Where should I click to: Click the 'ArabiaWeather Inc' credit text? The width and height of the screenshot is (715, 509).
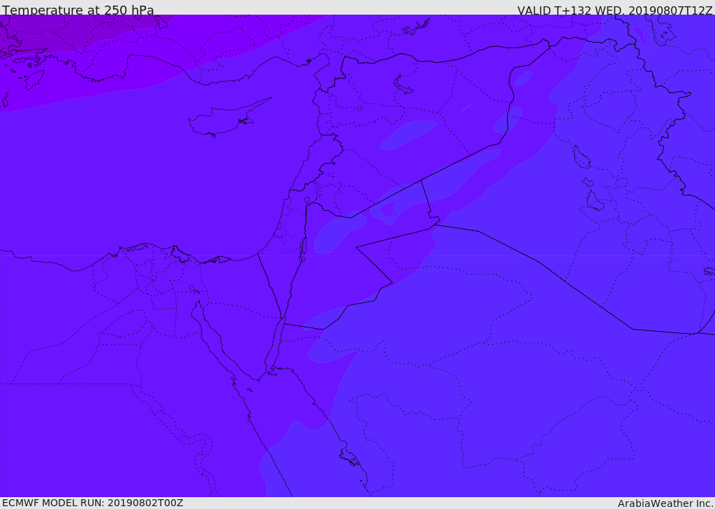(x=665, y=503)
